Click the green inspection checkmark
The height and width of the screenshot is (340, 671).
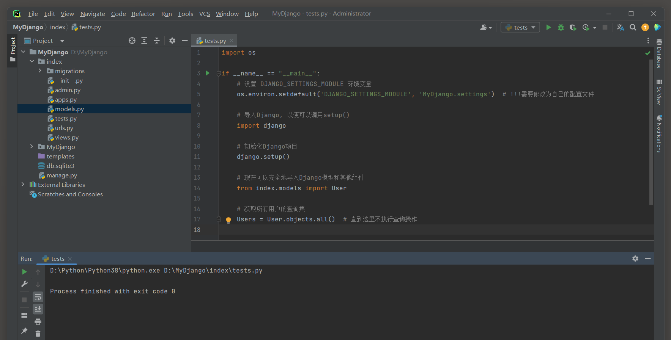click(648, 53)
